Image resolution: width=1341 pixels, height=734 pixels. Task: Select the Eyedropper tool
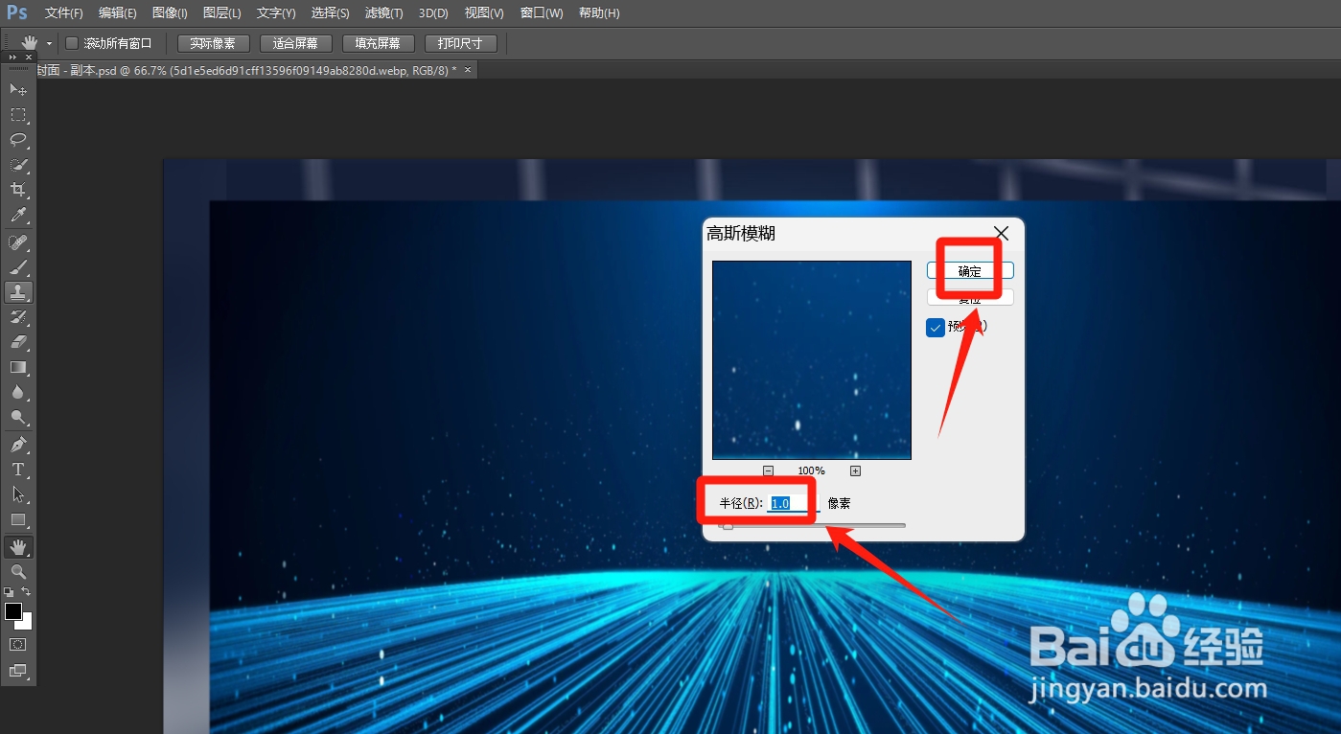[18, 215]
